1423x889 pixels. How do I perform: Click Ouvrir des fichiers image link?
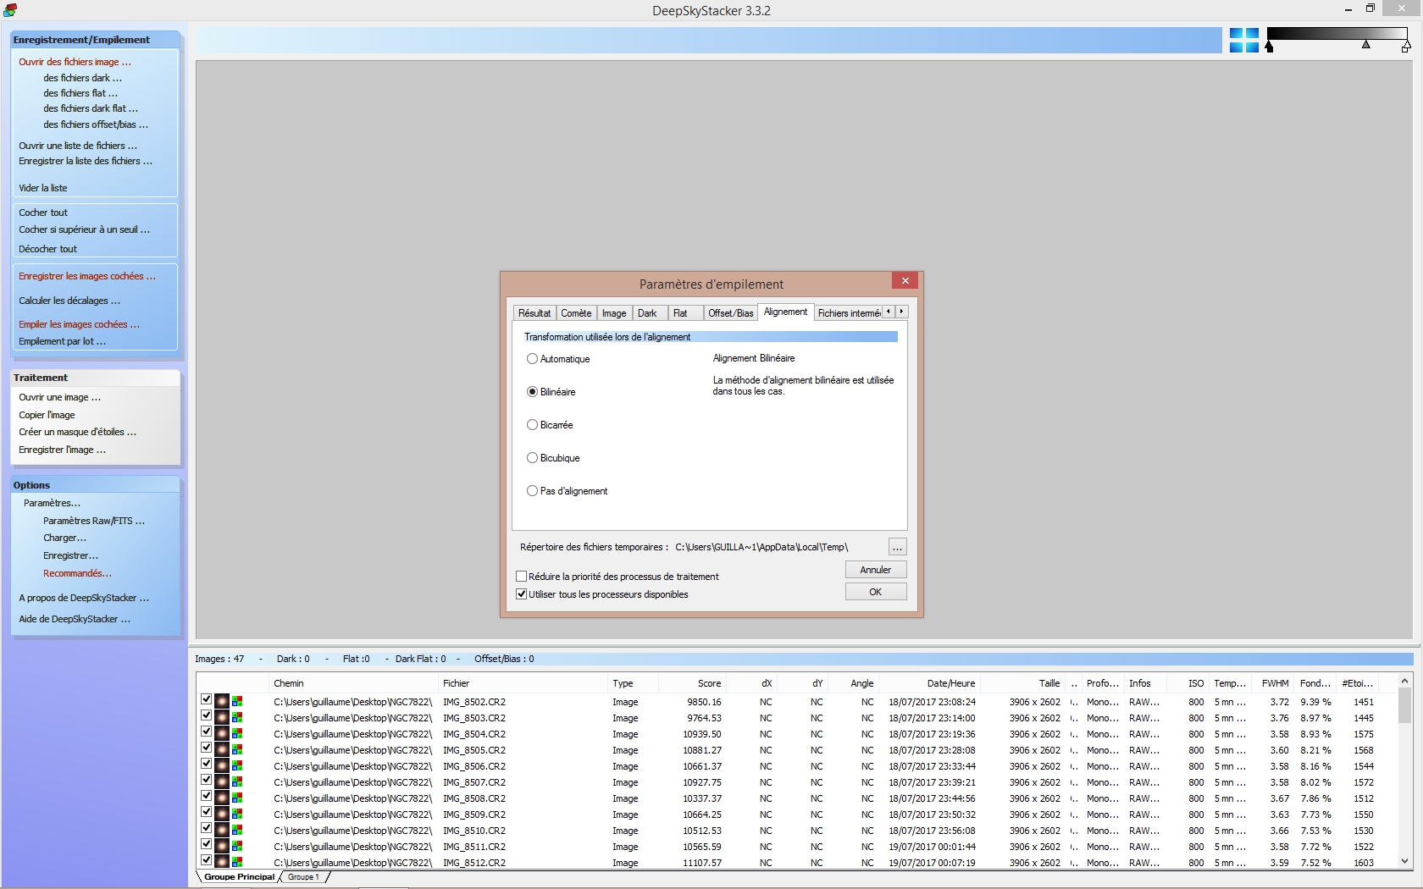(x=75, y=62)
